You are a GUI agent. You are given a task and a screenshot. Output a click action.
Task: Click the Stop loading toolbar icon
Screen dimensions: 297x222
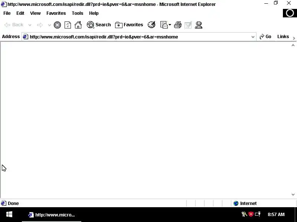pyautogui.click(x=57, y=25)
